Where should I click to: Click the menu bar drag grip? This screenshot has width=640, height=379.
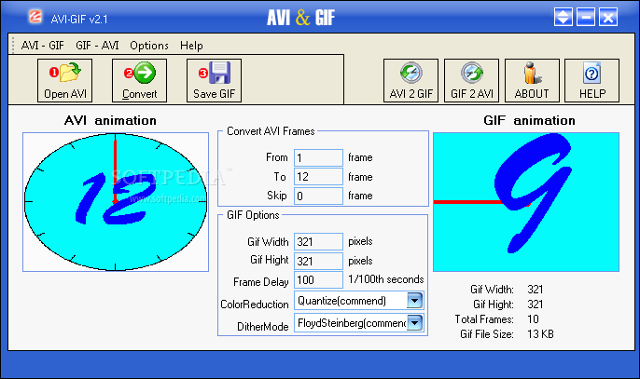[x=13, y=46]
